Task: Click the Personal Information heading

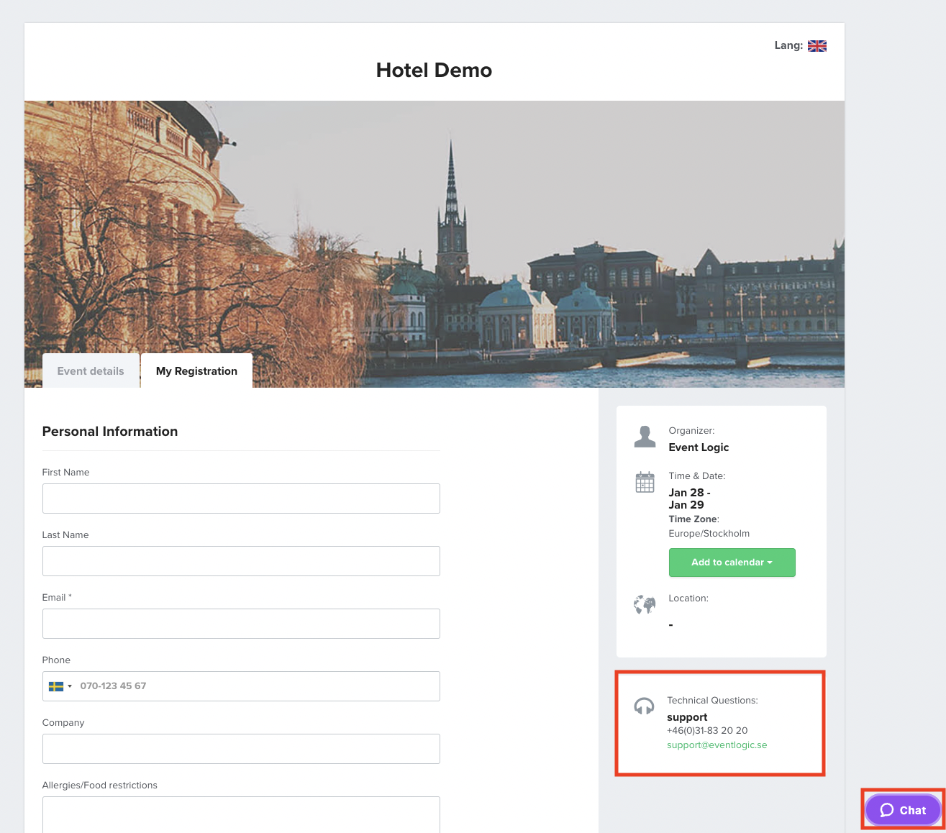Action: pyautogui.click(x=110, y=432)
